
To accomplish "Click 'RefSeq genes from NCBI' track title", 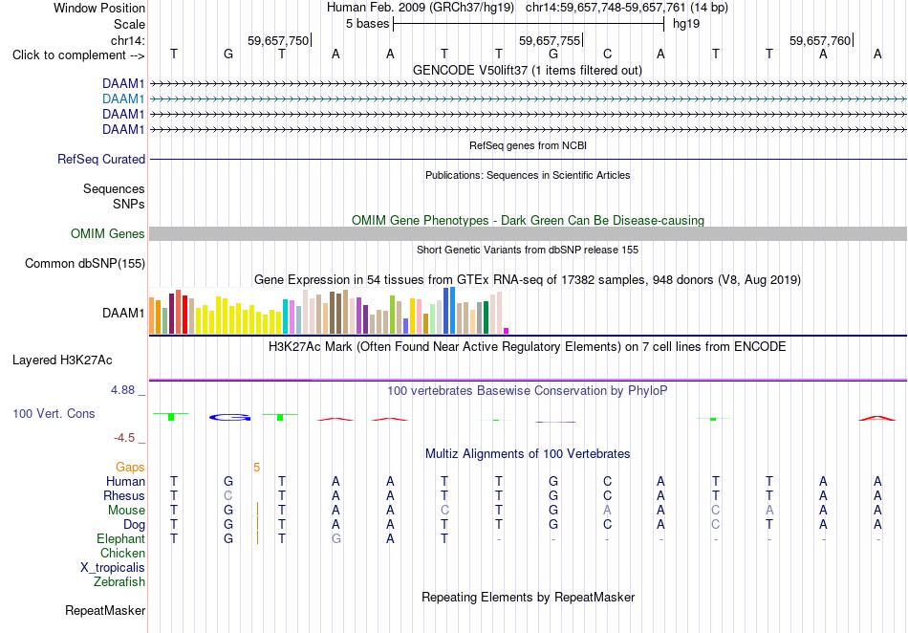I will coord(529,145).
